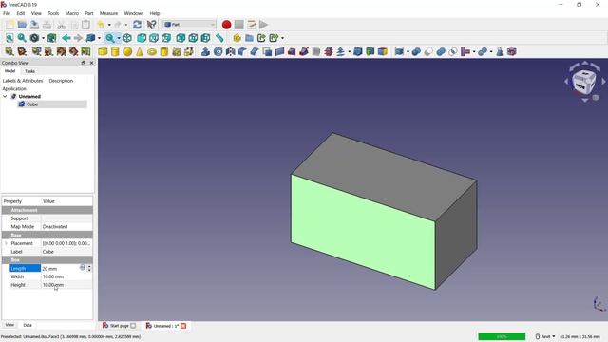The height and width of the screenshot is (342, 608).
Task: Create a box with the yellow cube icon
Action: 103,51
